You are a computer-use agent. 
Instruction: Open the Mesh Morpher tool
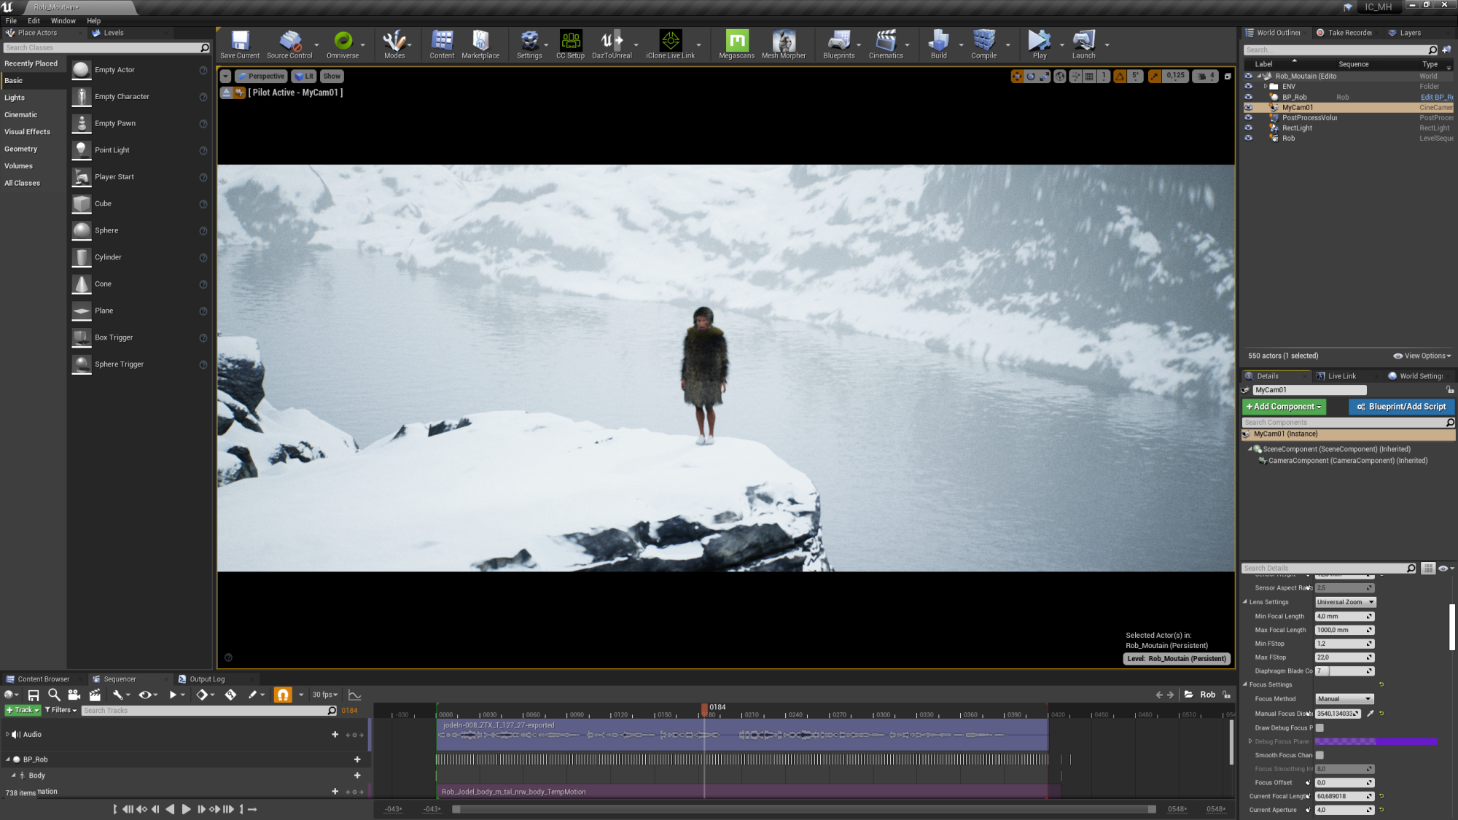(x=784, y=44)
